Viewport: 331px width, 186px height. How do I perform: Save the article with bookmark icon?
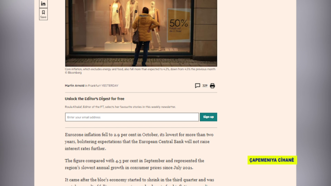43,14
